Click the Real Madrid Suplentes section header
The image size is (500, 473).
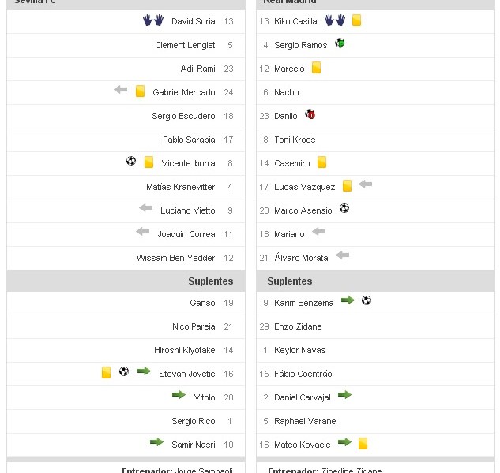[x=290, y=281]
